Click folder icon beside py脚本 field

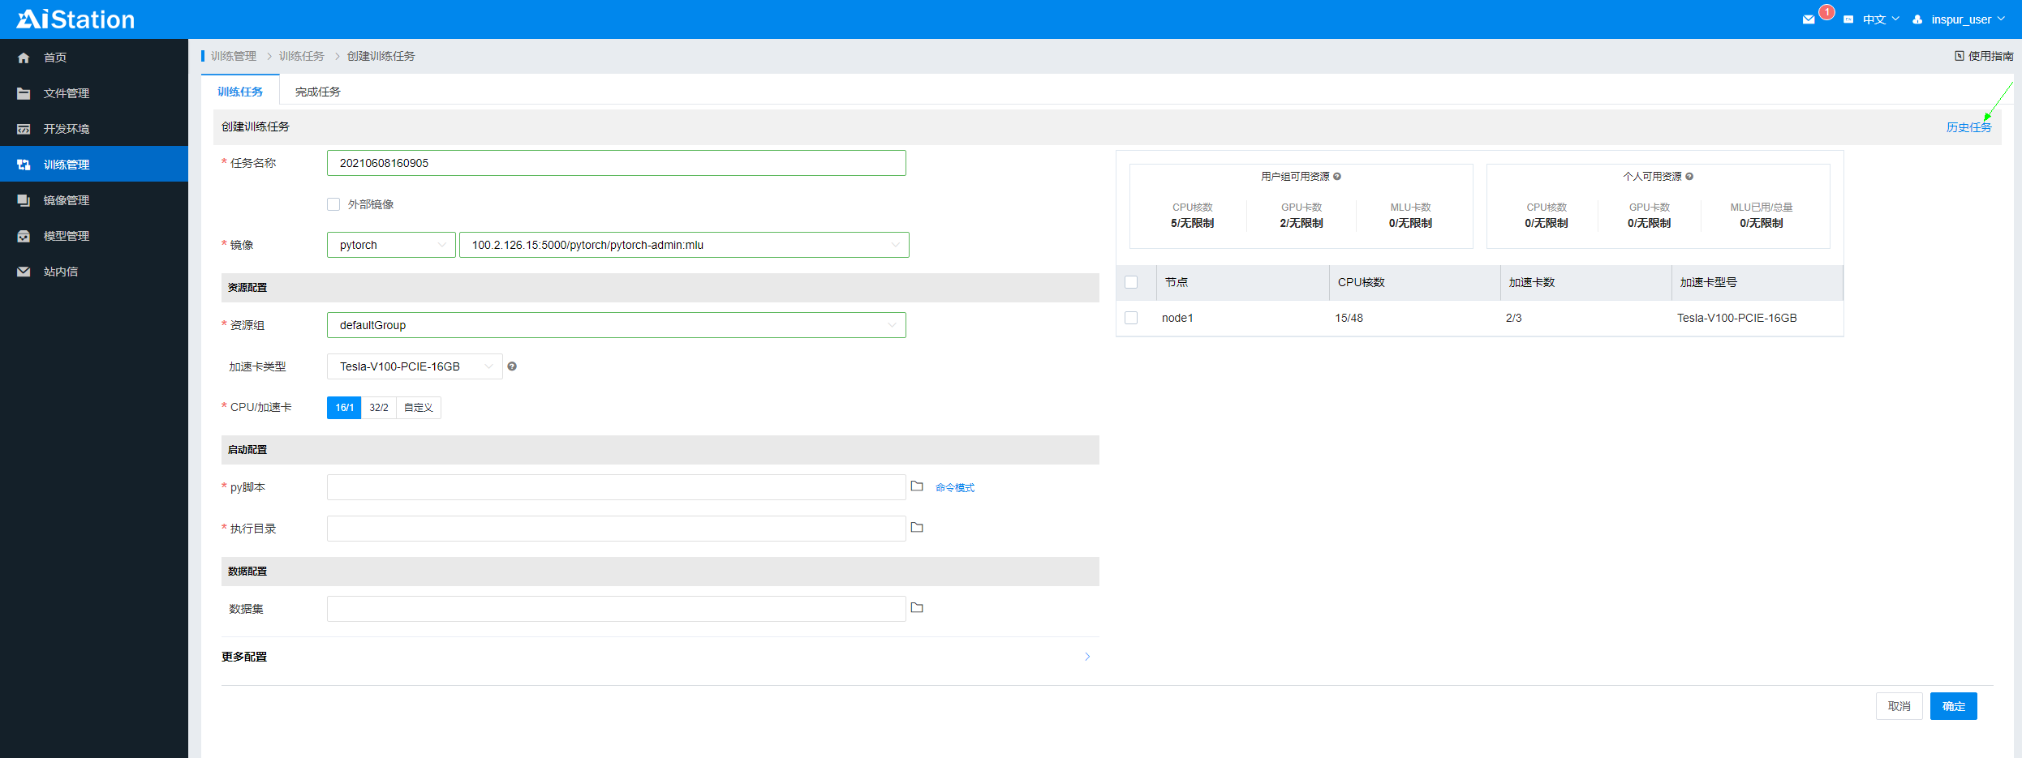tap(917, 486)
